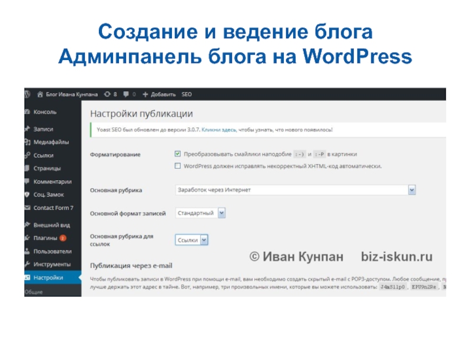The image size is (471, 353).
Task: Click the J4aS1lp0 sample name code
Action: pos(393,287)
